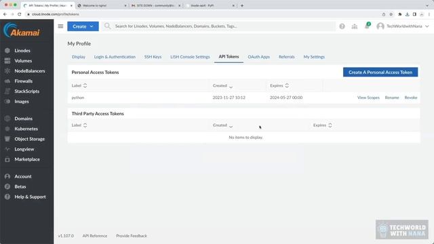This screenshot has height=244, width=434.
Task: Click the search magnifier icon
Action: click(x=107, y=26)
